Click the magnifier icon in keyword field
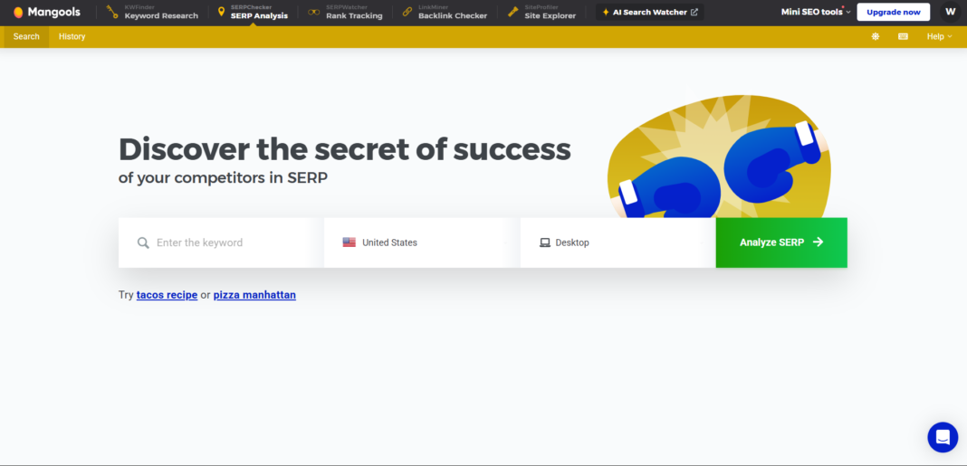 pos(143,243)
